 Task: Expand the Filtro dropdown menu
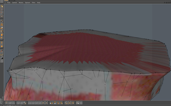click(x=33, y=3)
